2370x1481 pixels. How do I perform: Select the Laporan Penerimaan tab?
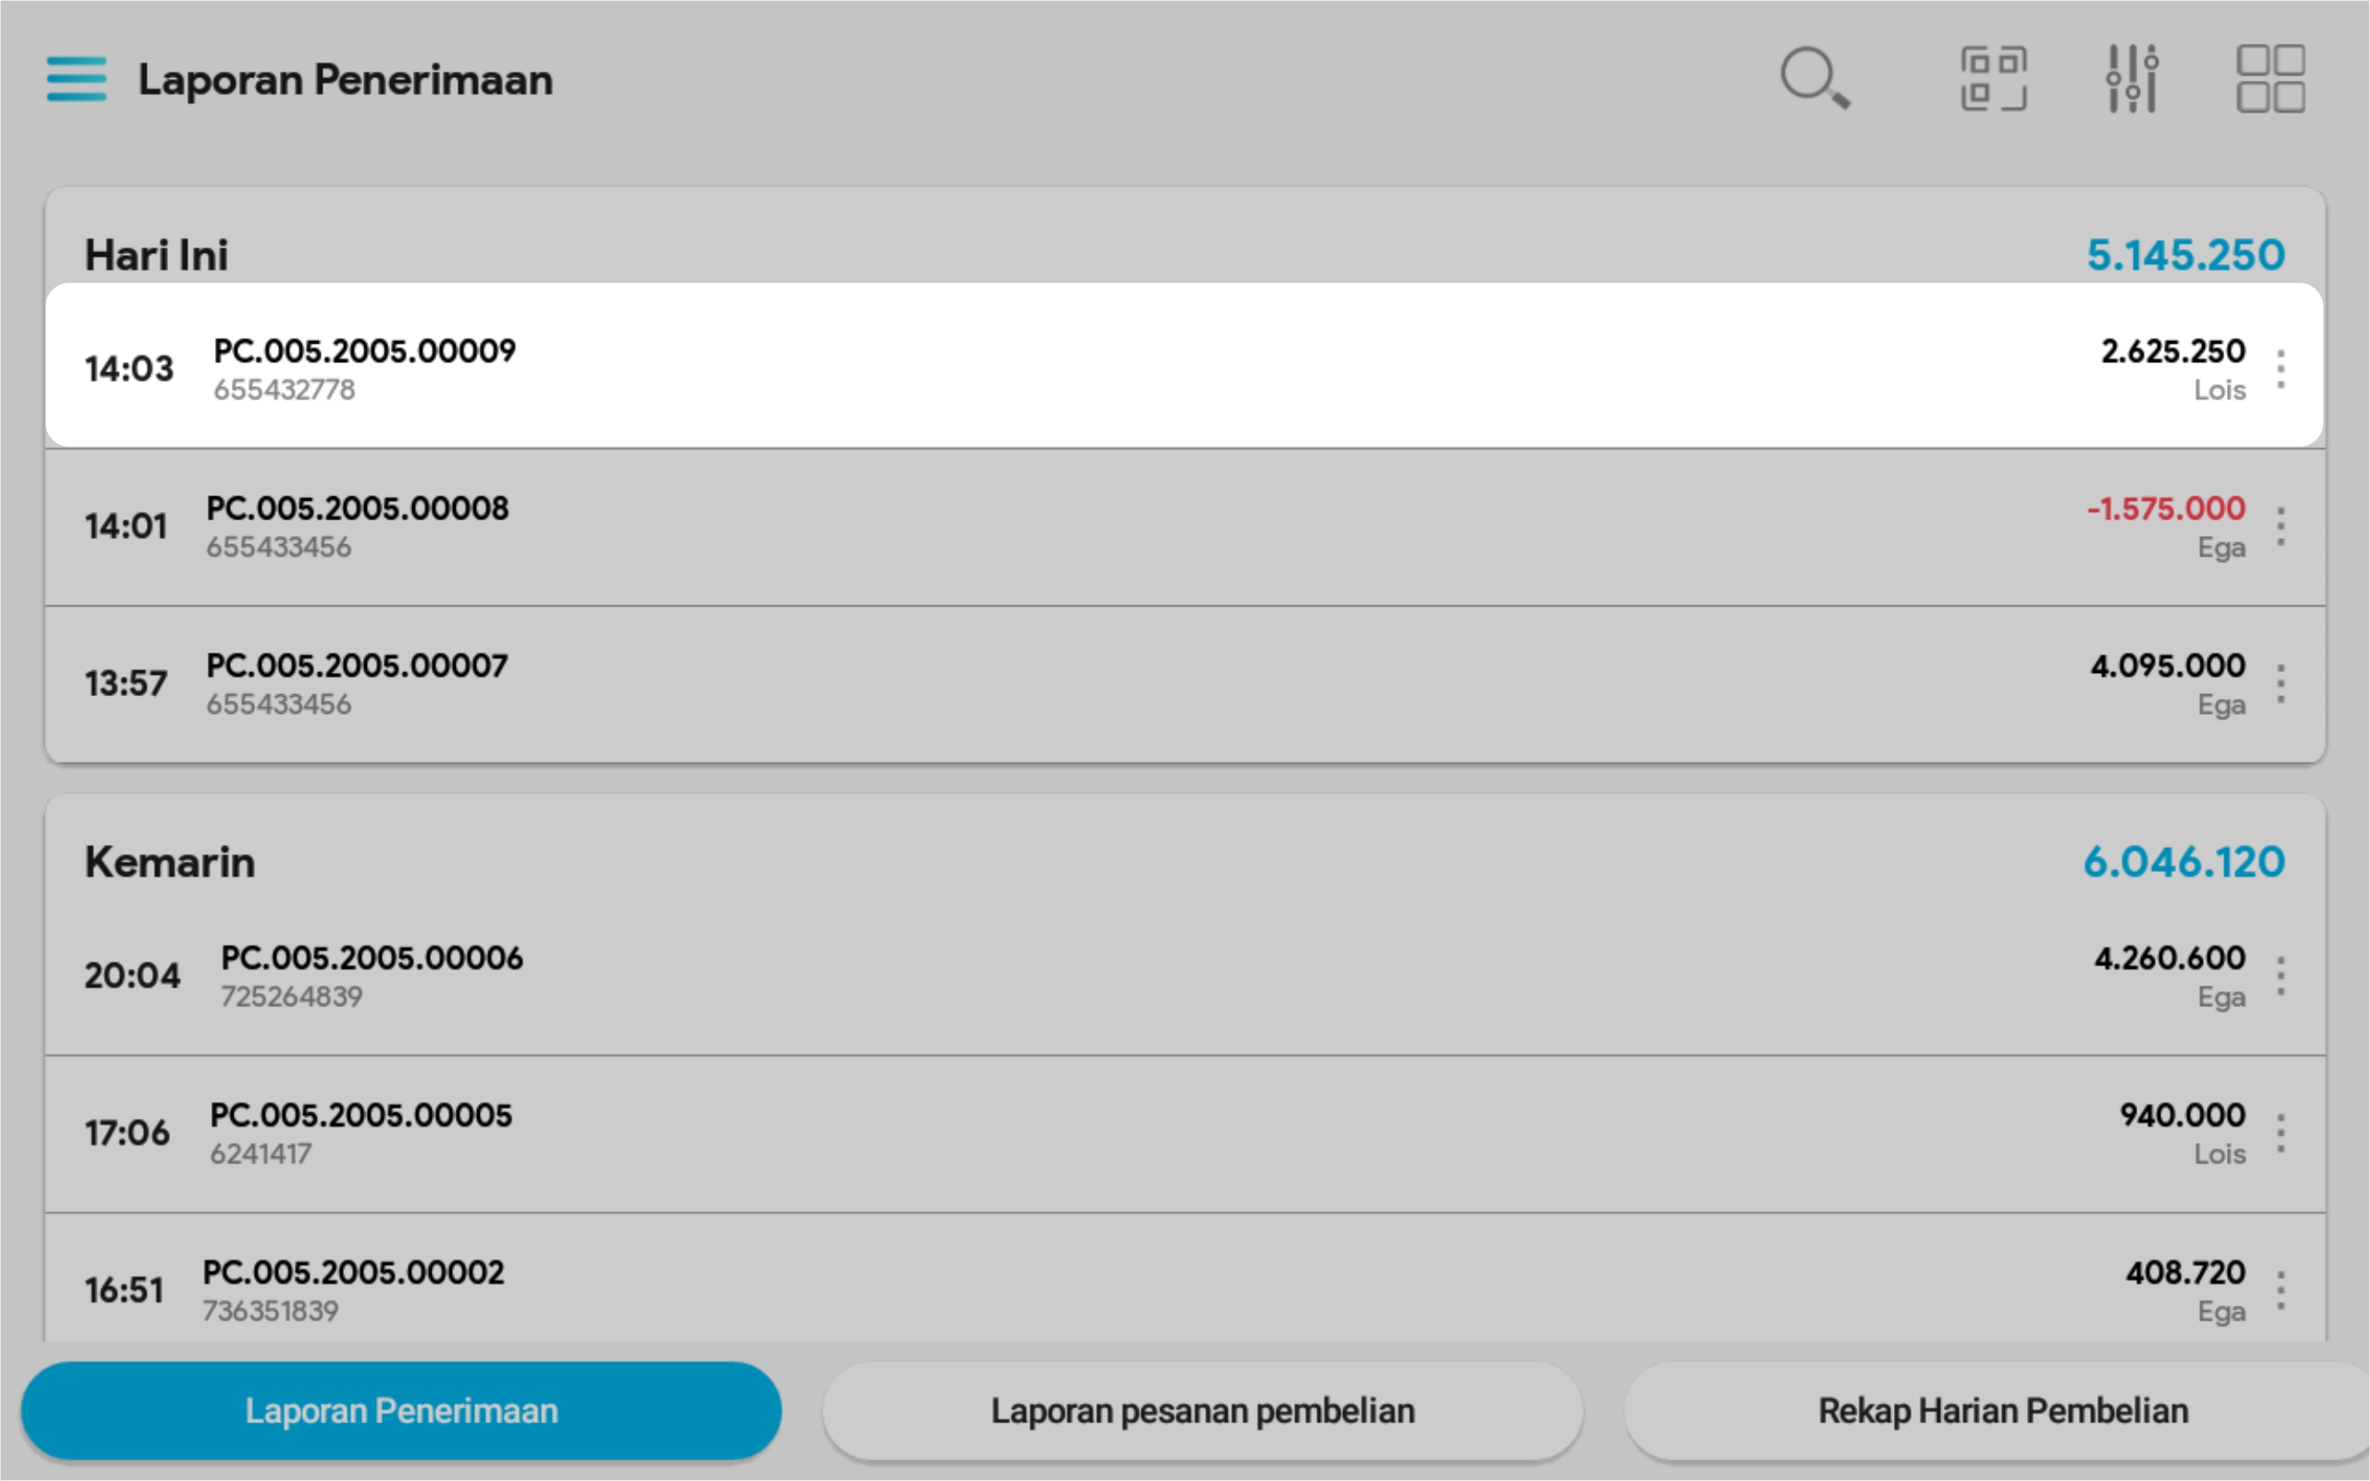pos(401,1411)
